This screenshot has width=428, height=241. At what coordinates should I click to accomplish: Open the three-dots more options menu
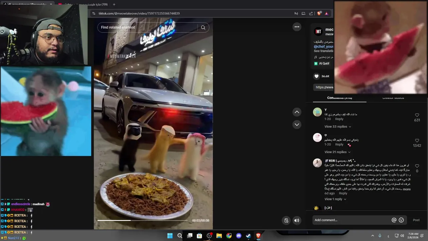(297, 27)
